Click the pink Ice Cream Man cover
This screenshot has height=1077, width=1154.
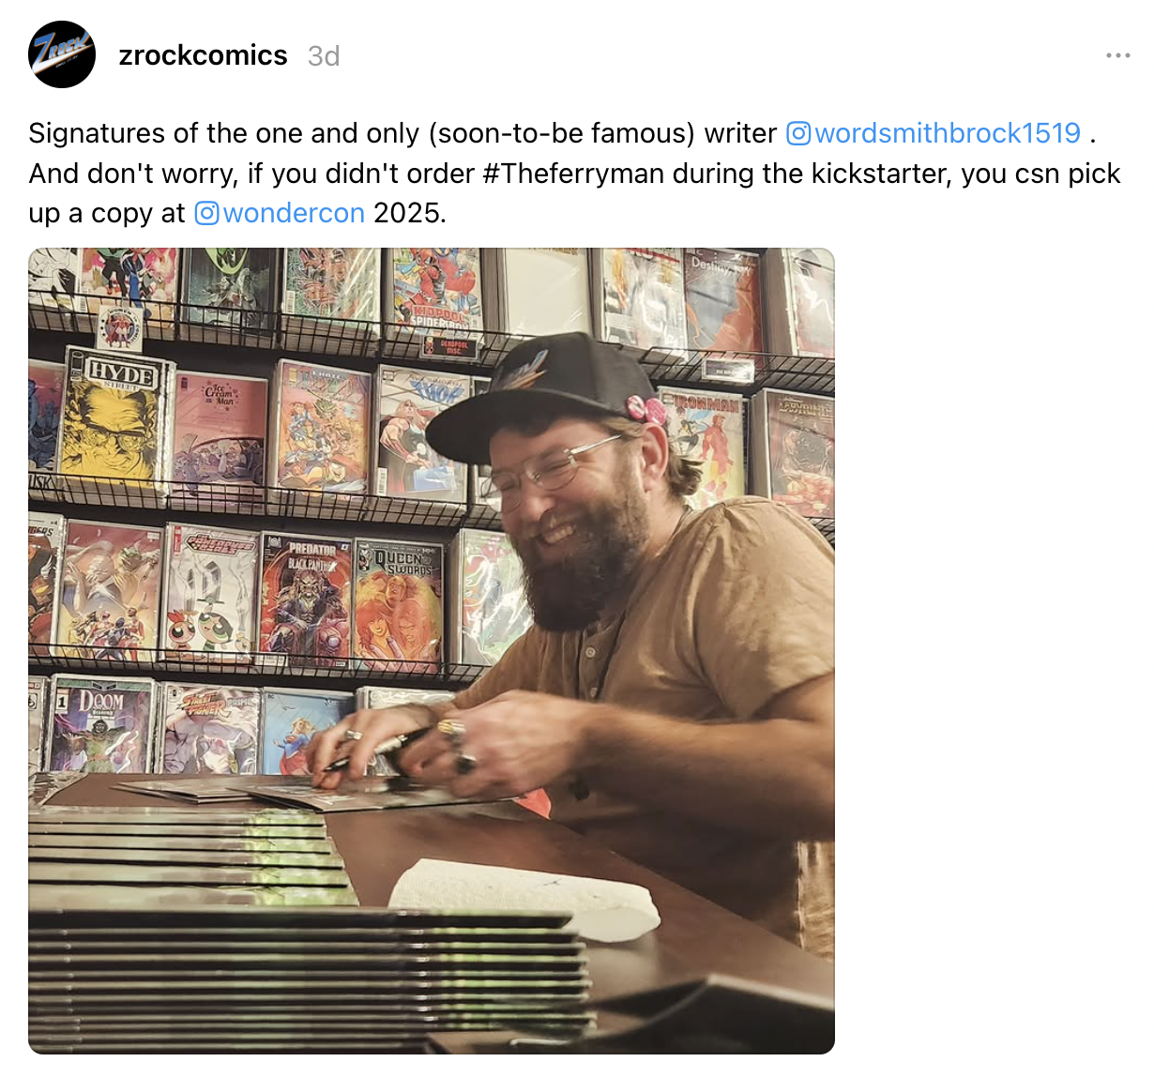[220, 430]
